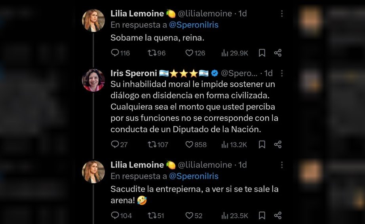Bookmark the 'Sobame la quena, reina' tweet

[x=262, y=53]
